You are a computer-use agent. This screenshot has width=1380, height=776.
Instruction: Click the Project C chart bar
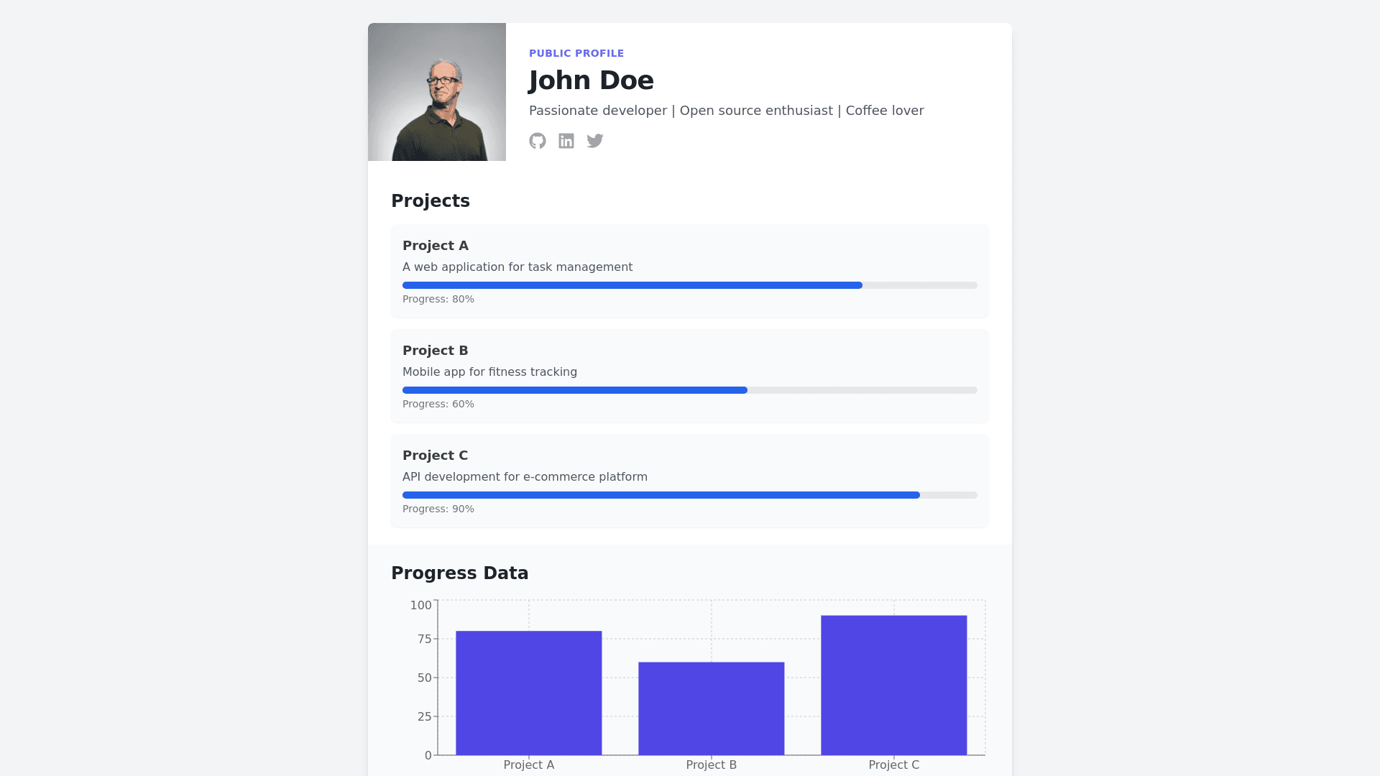(893, 685)
